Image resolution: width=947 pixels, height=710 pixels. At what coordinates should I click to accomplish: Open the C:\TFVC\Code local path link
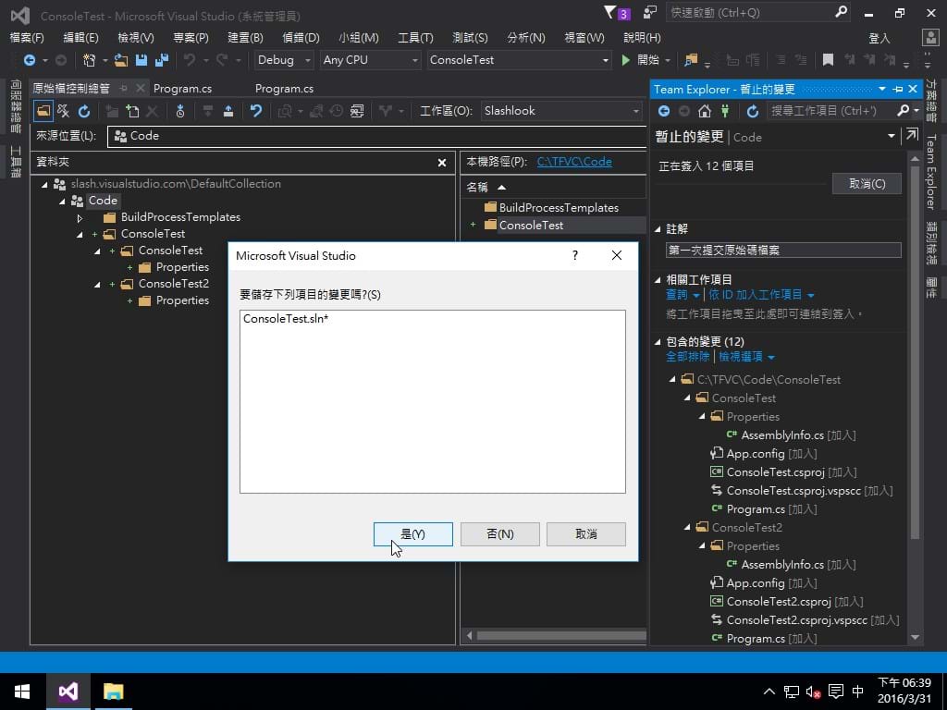tap(574, 162)
